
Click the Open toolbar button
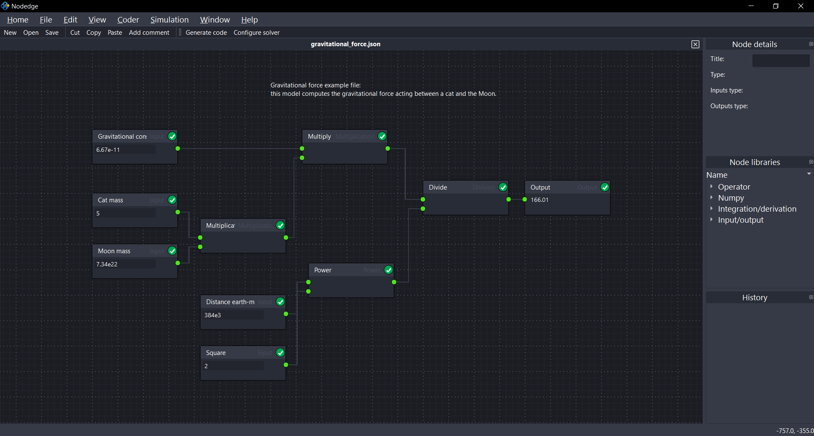[x=31, y=33]
